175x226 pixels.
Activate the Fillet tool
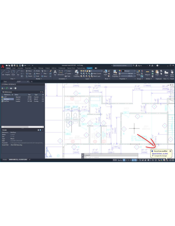(x=44, y=74)
